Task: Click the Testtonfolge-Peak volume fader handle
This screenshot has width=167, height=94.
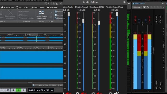Action: [x=117, y=14]
